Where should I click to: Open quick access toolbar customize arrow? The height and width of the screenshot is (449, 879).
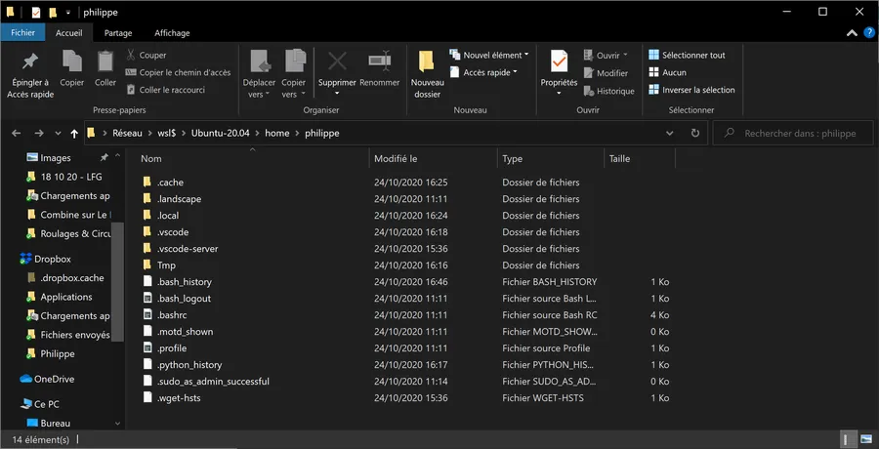coord(67,12)
